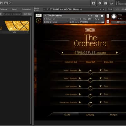The width and height of the screenshot is (126, 126).
Task: Switch to the ENGINE tab
Action: click(x=90, y=115)
